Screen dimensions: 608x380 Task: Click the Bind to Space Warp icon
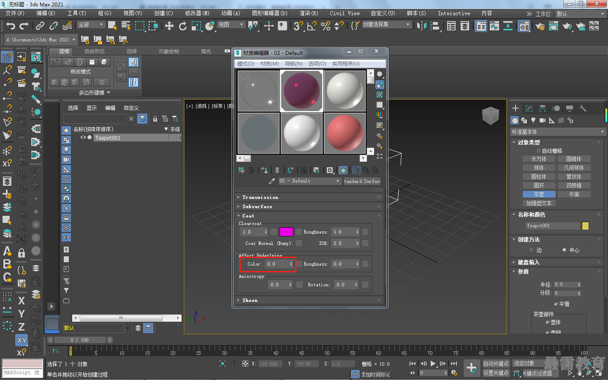pos(67,26)
